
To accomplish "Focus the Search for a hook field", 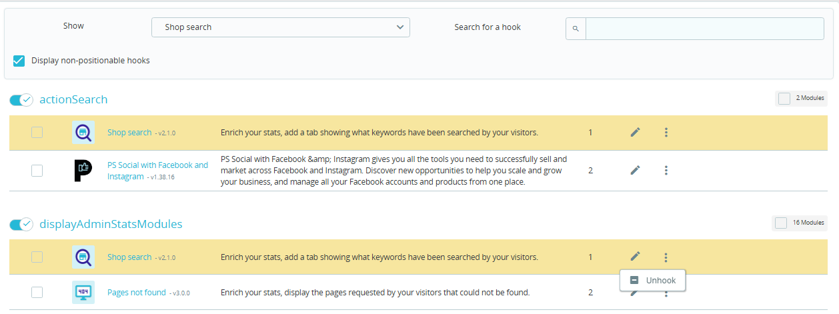I will click(x=704, y=29).
